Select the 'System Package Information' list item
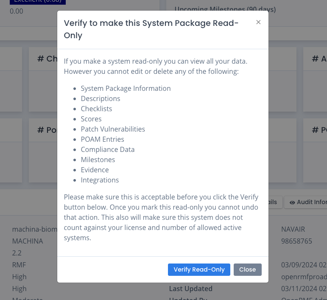 [x=126, y=88]
